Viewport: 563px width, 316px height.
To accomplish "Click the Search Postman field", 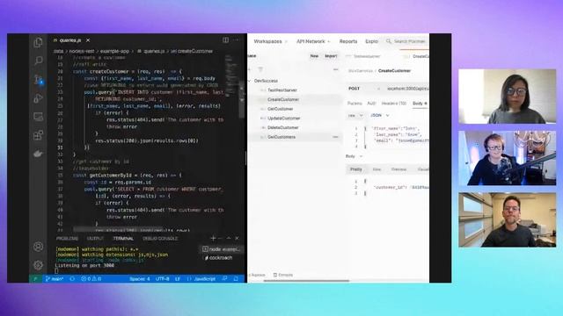I will pyautogui.click(x=406, y=41).
